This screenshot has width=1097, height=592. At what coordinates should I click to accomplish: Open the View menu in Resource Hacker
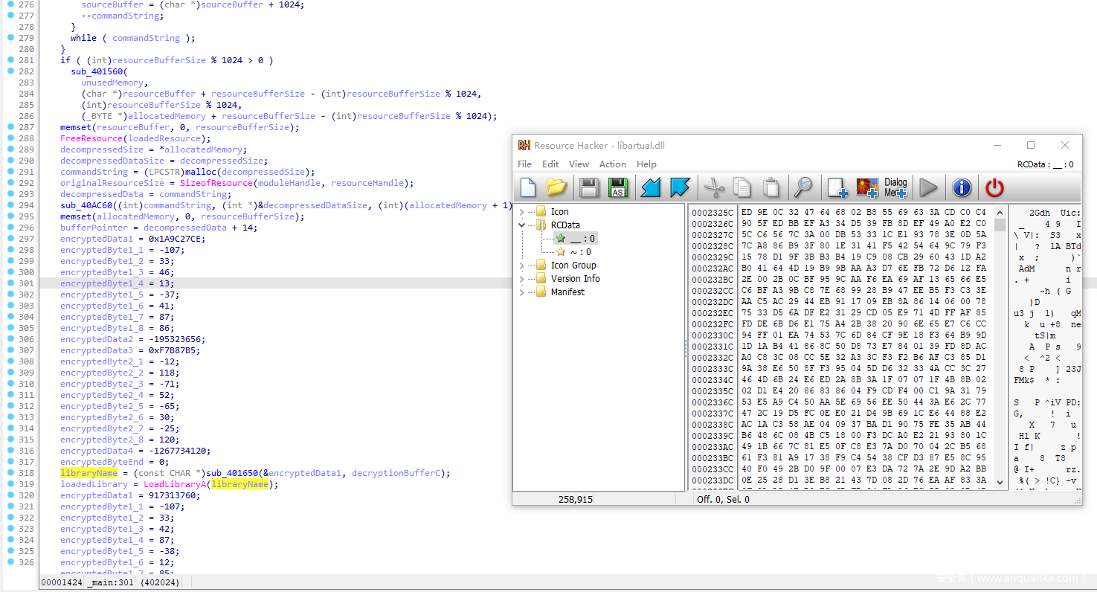[x=579, y=164]
